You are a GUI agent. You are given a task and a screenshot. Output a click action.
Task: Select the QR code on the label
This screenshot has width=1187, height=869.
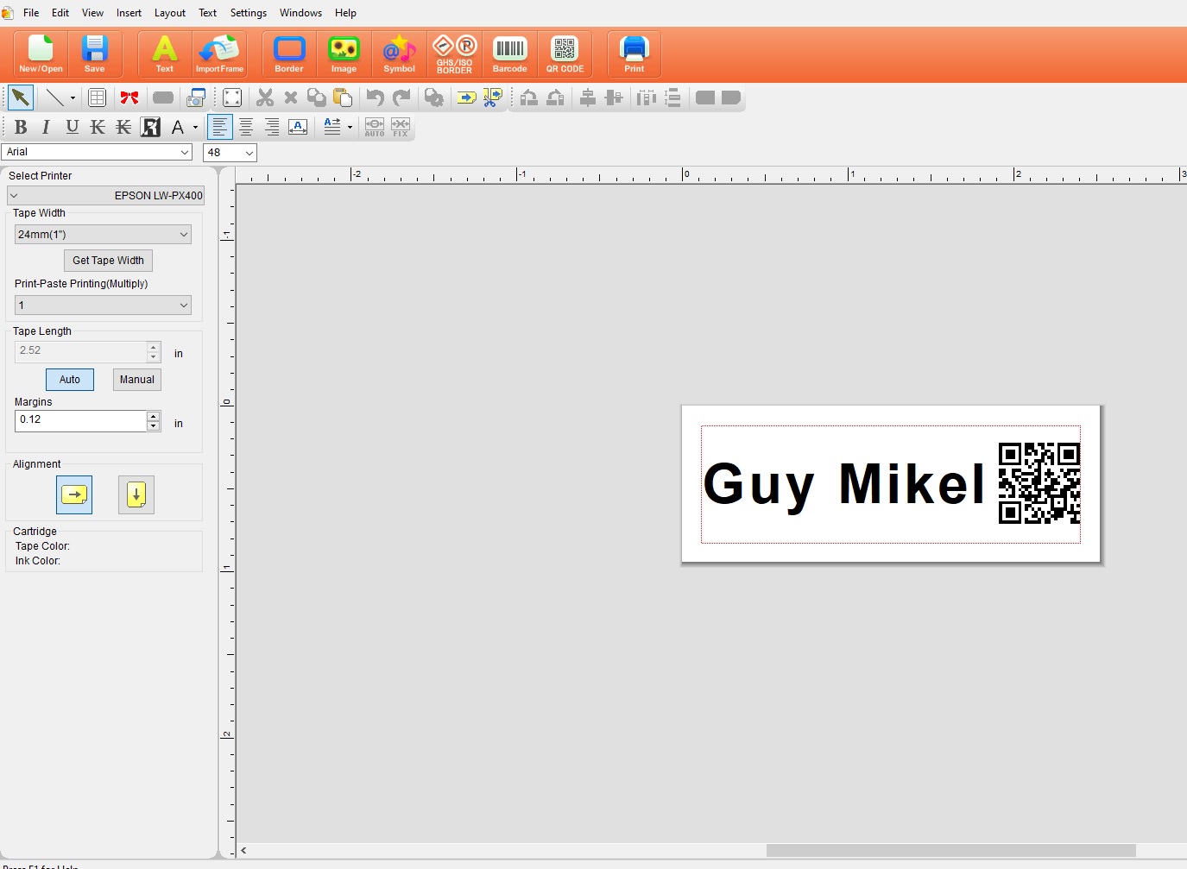(1039, 483)
